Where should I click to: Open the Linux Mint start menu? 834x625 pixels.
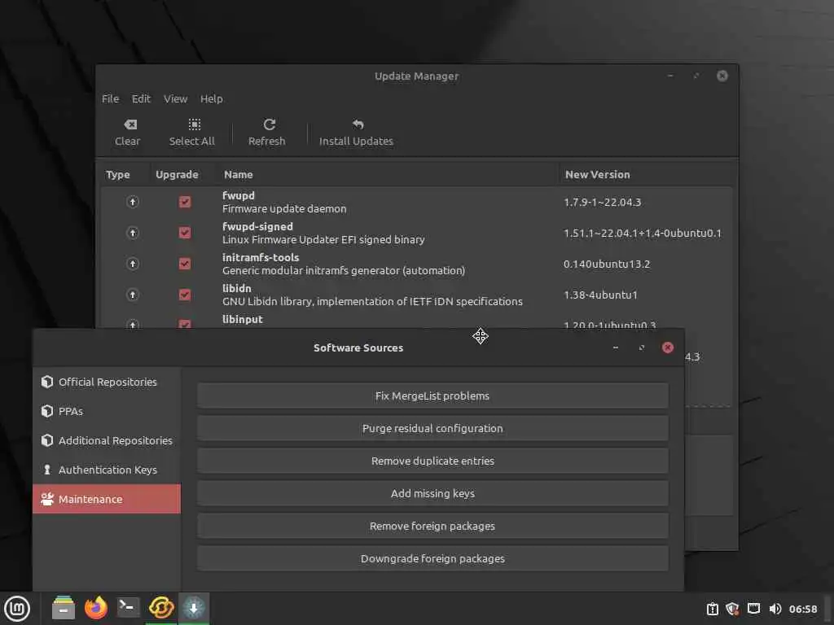[x=17, y=608]
